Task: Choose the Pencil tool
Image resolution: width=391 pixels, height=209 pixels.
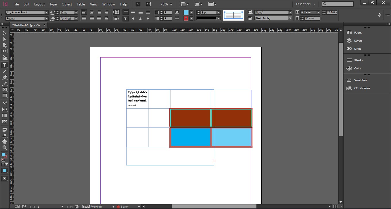Action: click(x=5, y=84)
